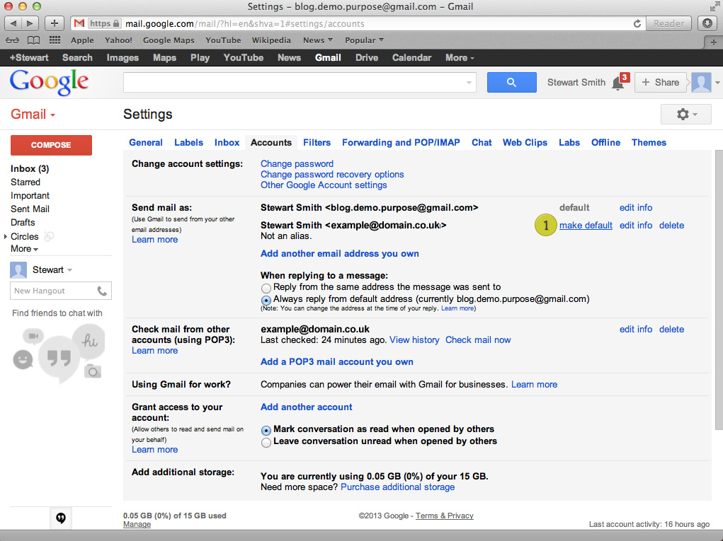Click the Safari reload page icon
Image resolution: width=723 pixels, height=541 pixels.
[637, 23]
